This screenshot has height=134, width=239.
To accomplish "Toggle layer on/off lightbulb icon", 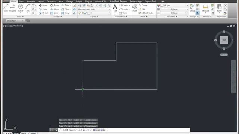I will click(x=80, y=13).
